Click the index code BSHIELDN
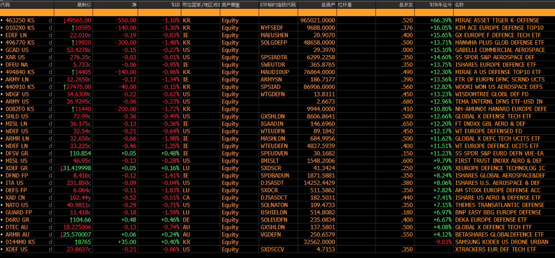The width and height of the screenshot is (555, 258). (x=273, y=212)
